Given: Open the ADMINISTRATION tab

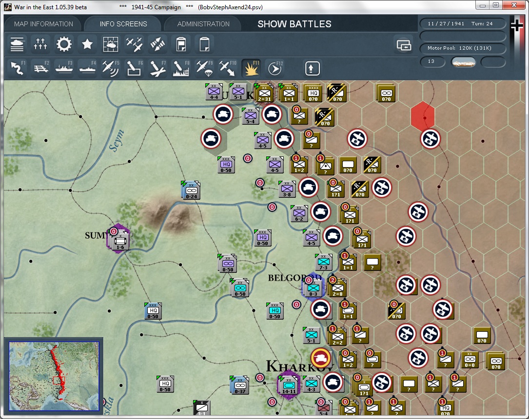Looking at the screenshot, I should 203,24.
